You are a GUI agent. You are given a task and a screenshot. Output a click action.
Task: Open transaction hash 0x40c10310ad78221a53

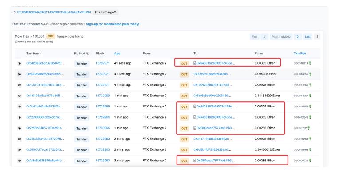45,84
